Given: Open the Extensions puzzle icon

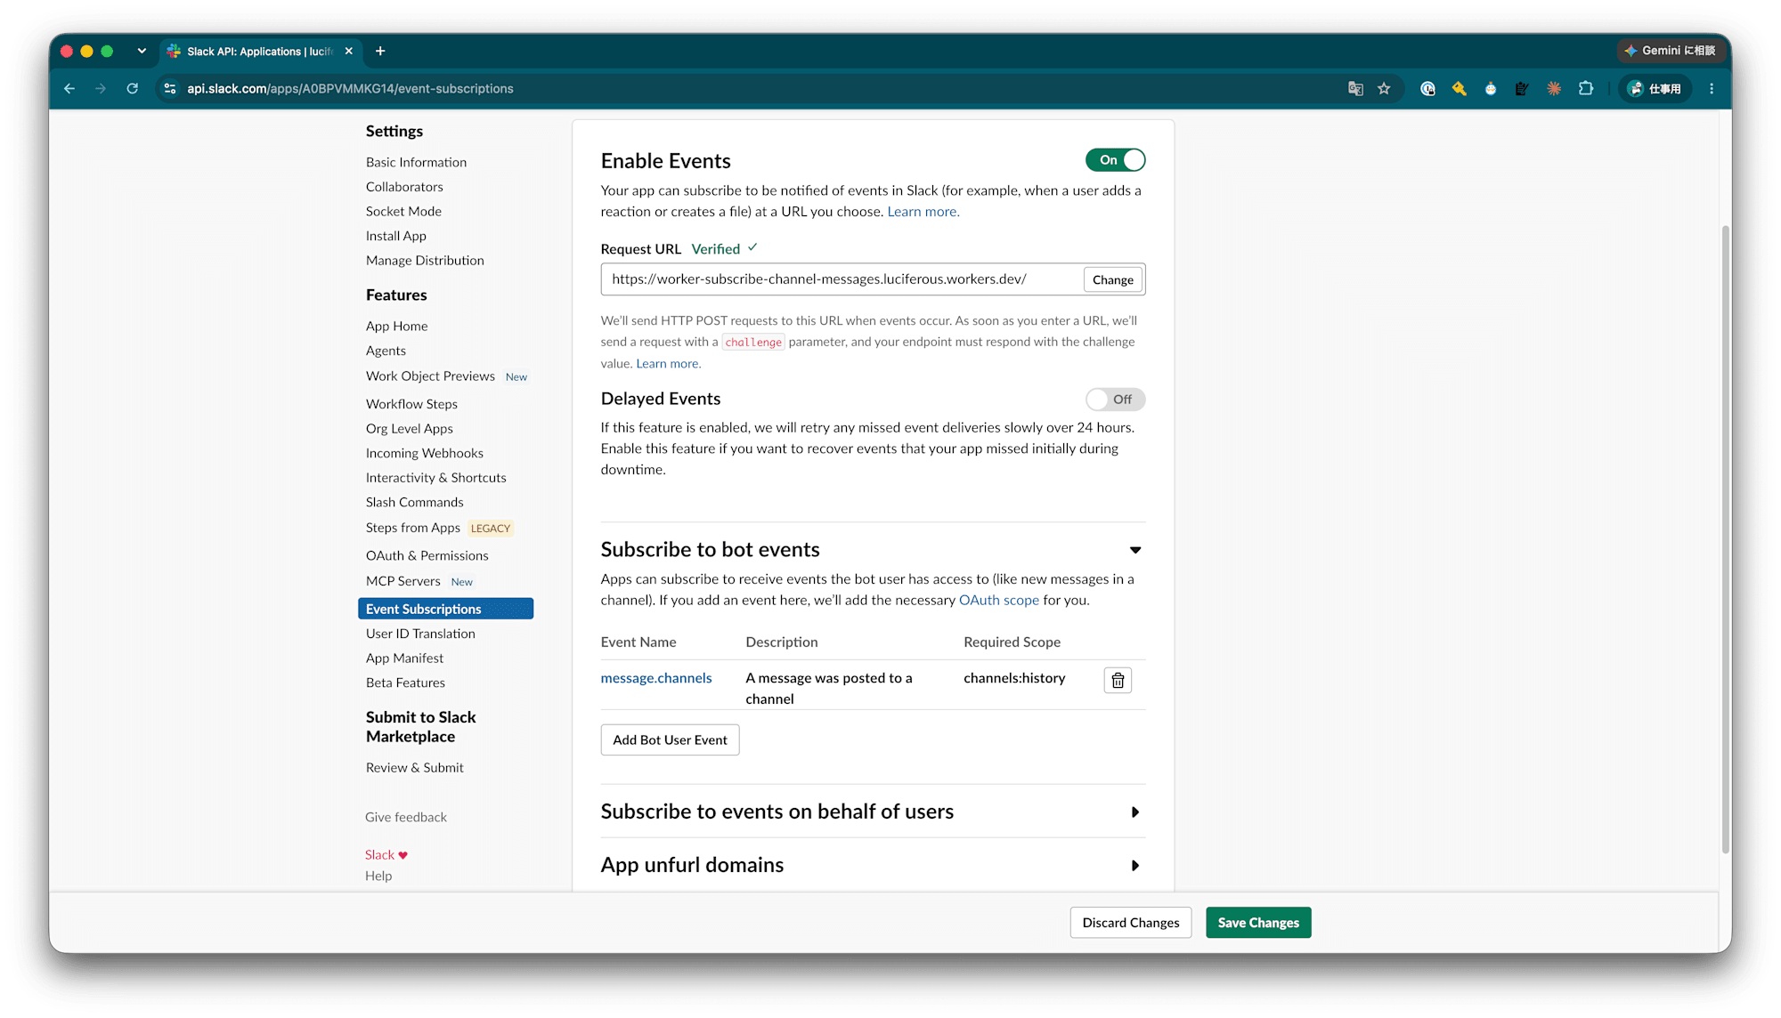Looking at the screenshot, I should click(x=1586, y=89).
